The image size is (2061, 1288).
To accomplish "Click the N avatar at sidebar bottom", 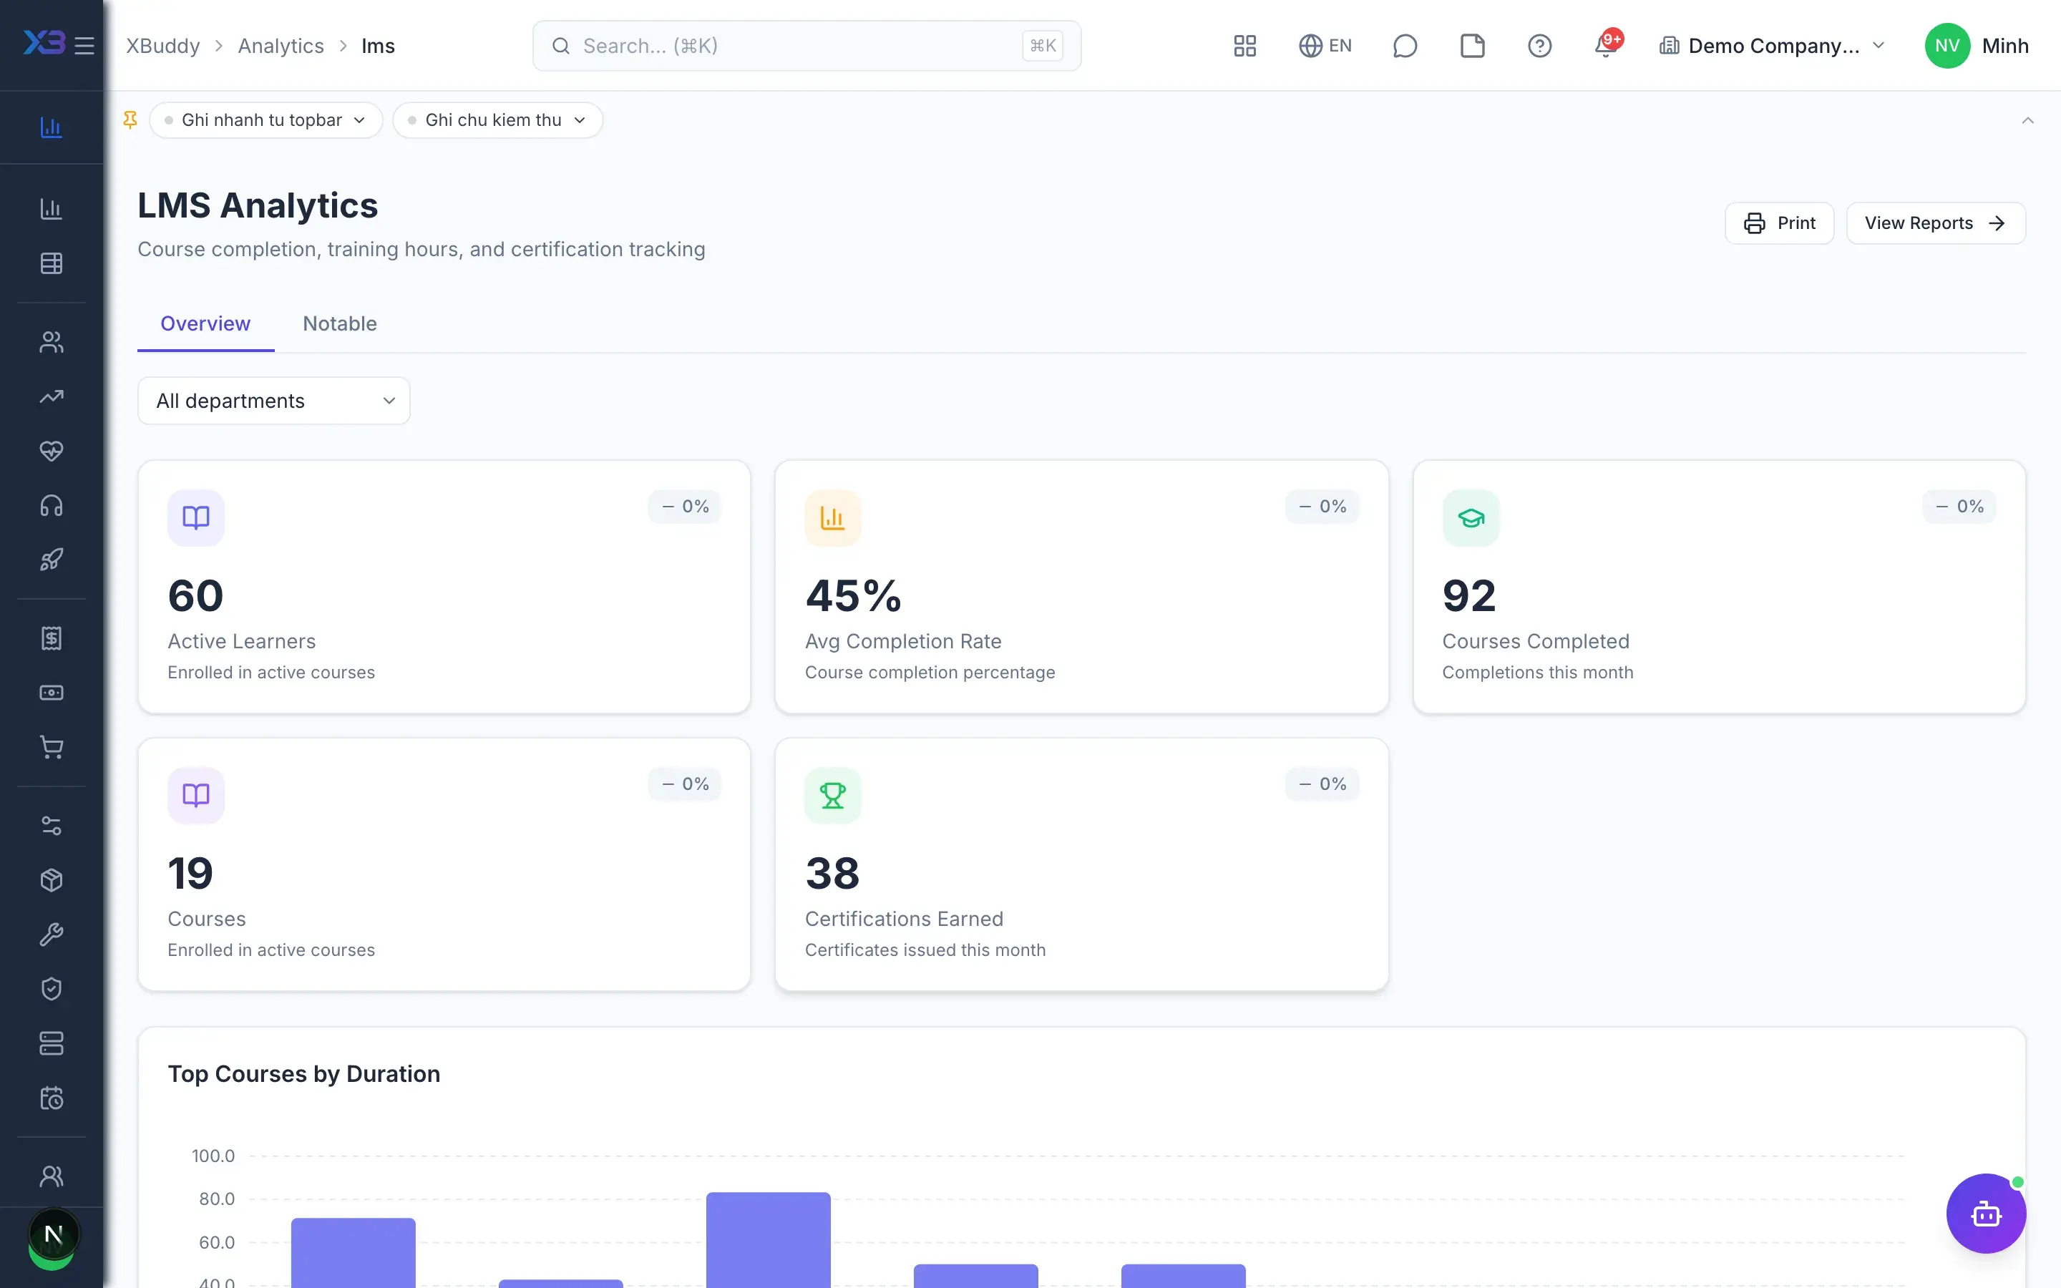I will (x=53, y=1234).
